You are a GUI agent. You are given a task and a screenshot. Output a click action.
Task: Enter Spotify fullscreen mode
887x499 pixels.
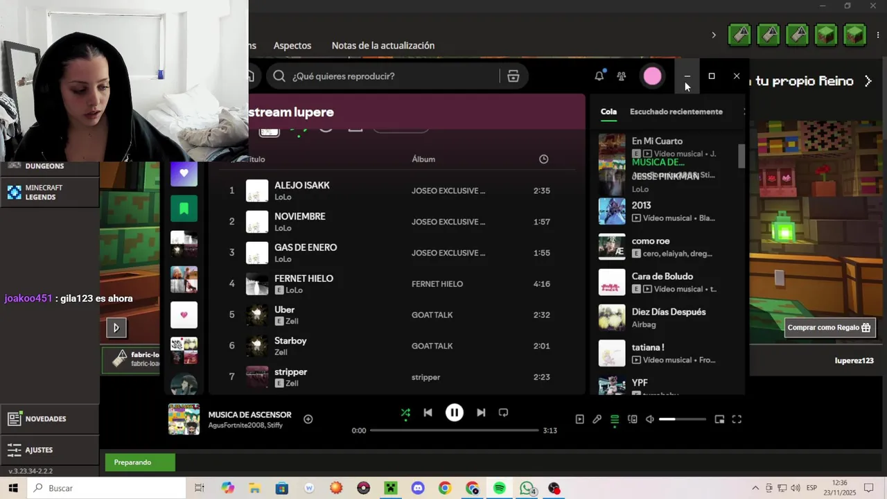click(x=737, y=419)
